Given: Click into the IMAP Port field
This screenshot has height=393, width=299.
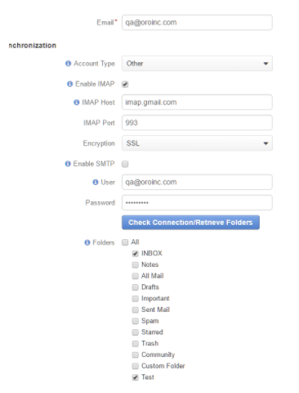Looking at the screenshot, I should coord(197,123).
